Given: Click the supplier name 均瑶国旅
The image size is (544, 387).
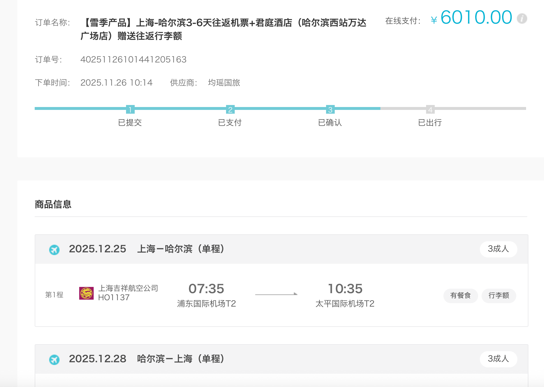Looking at the screenshot, I should 224,83.
